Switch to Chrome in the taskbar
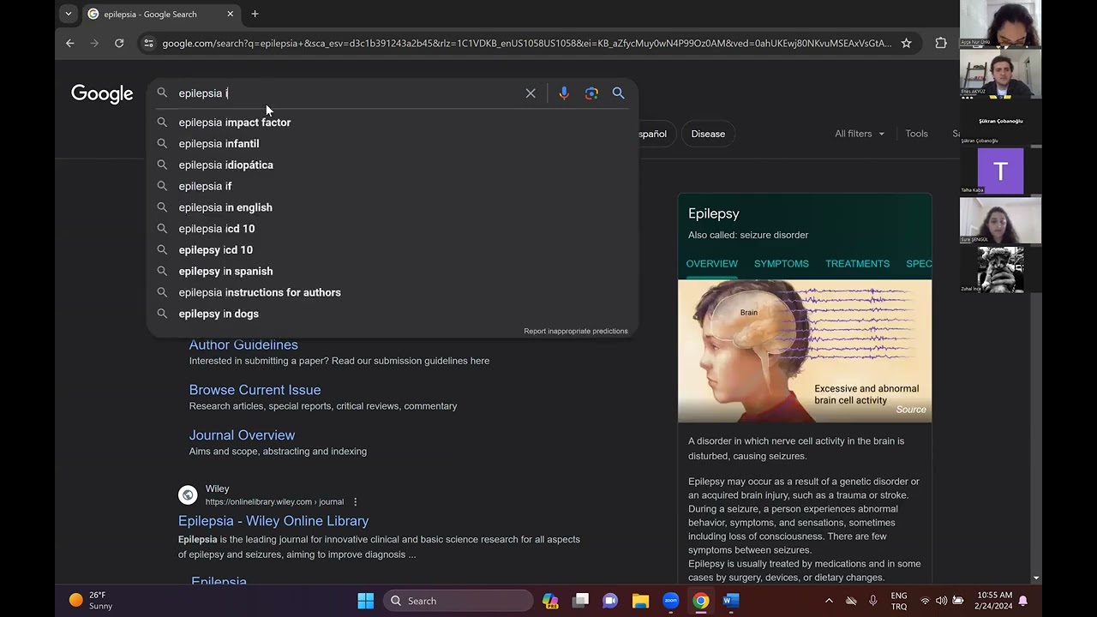Viewport: 1097px width, 617px height. 701,601
